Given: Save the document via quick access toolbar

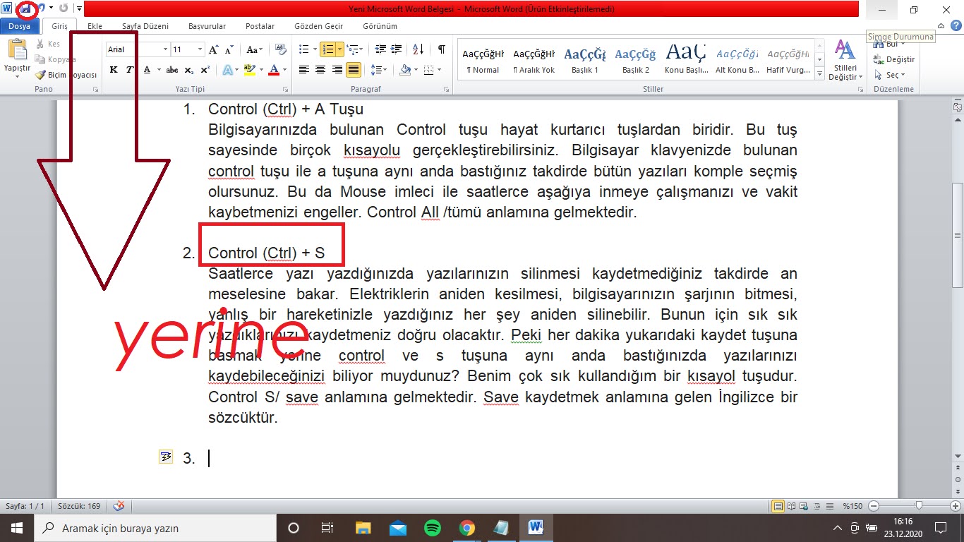Looking at the screenshot, I should pos(26,9).
